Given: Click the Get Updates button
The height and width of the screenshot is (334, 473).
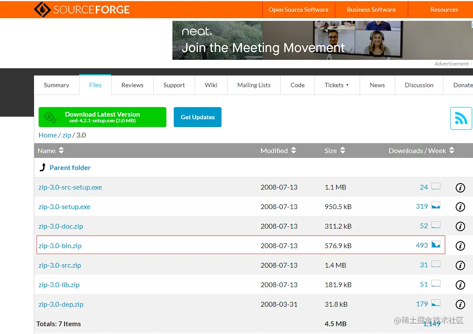Looking at the screenshot, I should click(x=198, y=117).
